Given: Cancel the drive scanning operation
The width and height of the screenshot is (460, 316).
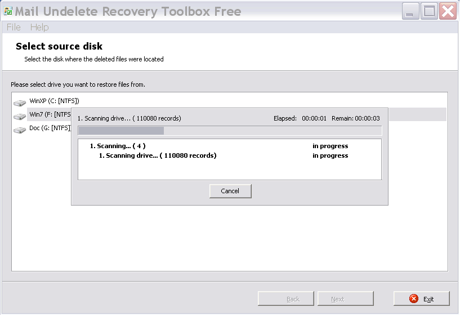Looking at the screenshot, I should click(x=230, y=191).
